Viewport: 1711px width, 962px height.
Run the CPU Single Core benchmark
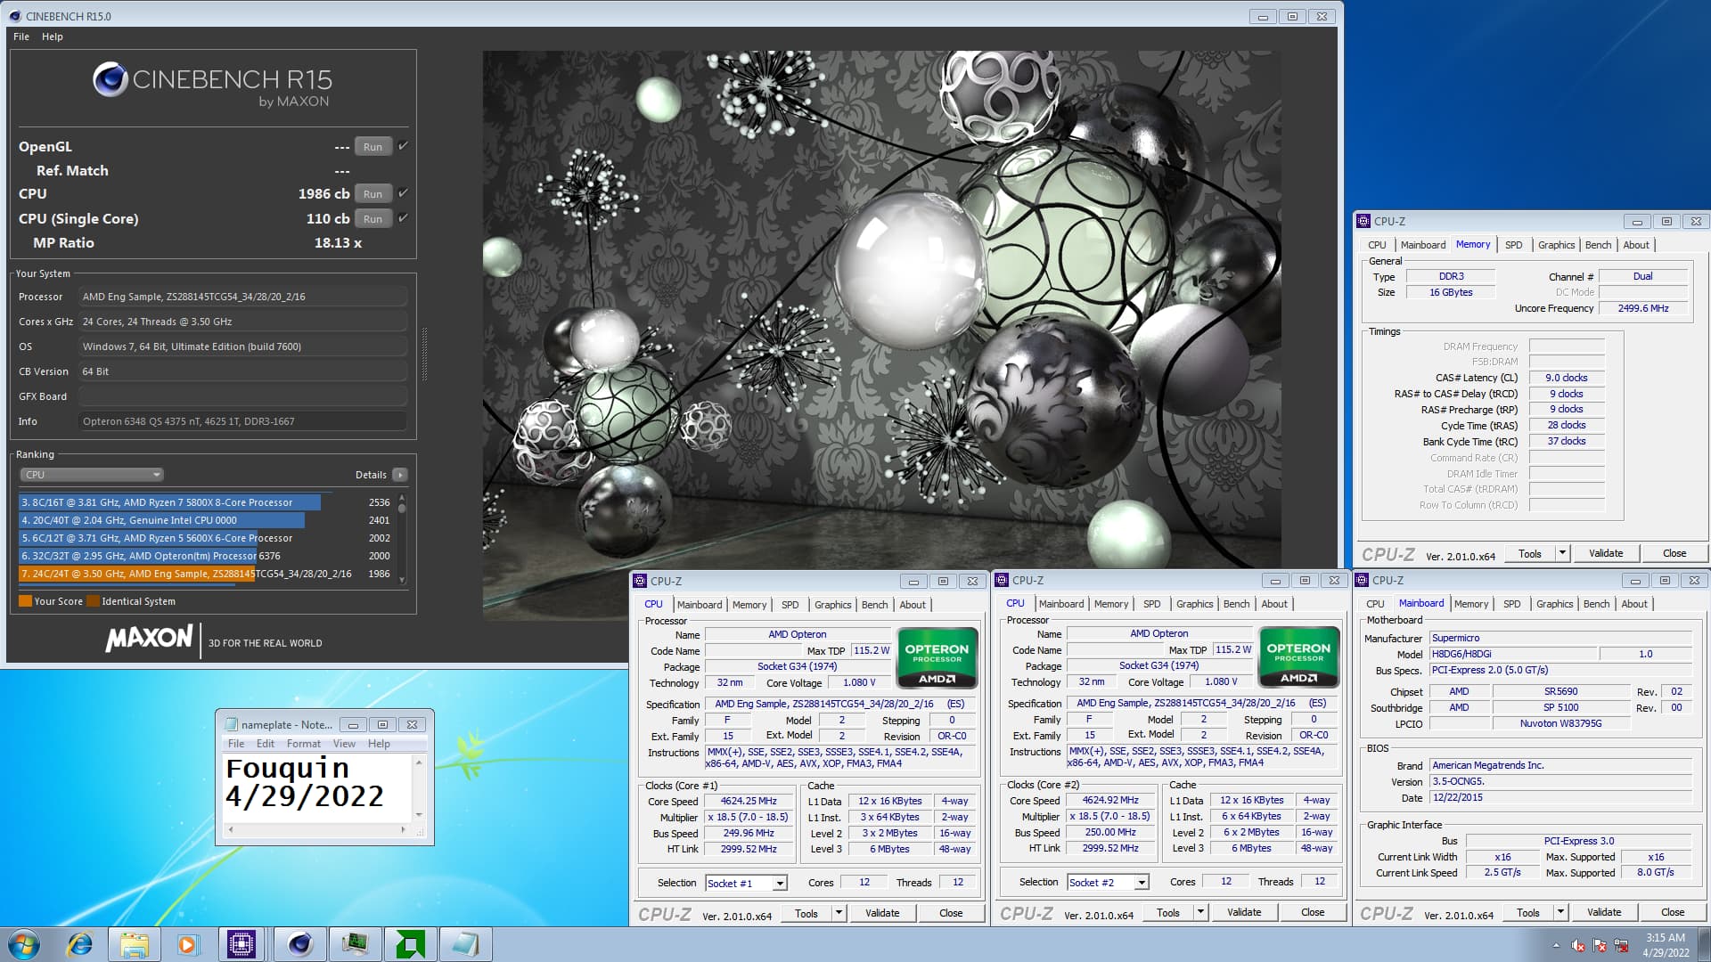tap(372, 219)
